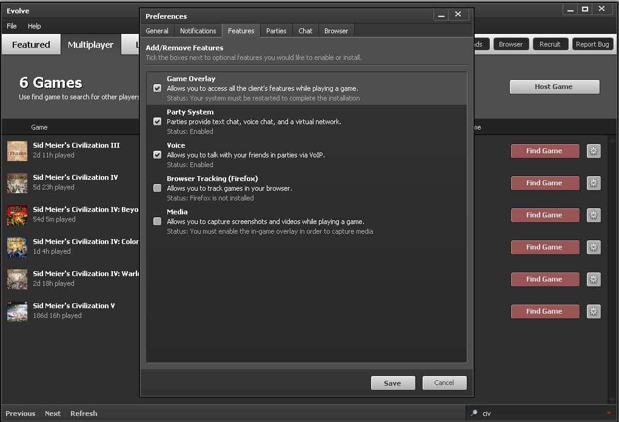Find Game for Civilization IV: Beyond row

click(x=545, y=216)
